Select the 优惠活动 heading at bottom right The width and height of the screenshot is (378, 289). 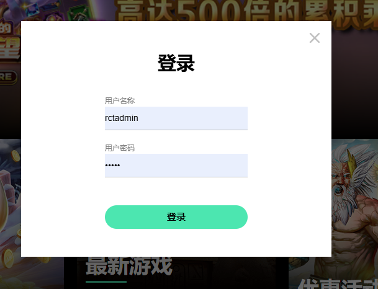click(338, 284)
